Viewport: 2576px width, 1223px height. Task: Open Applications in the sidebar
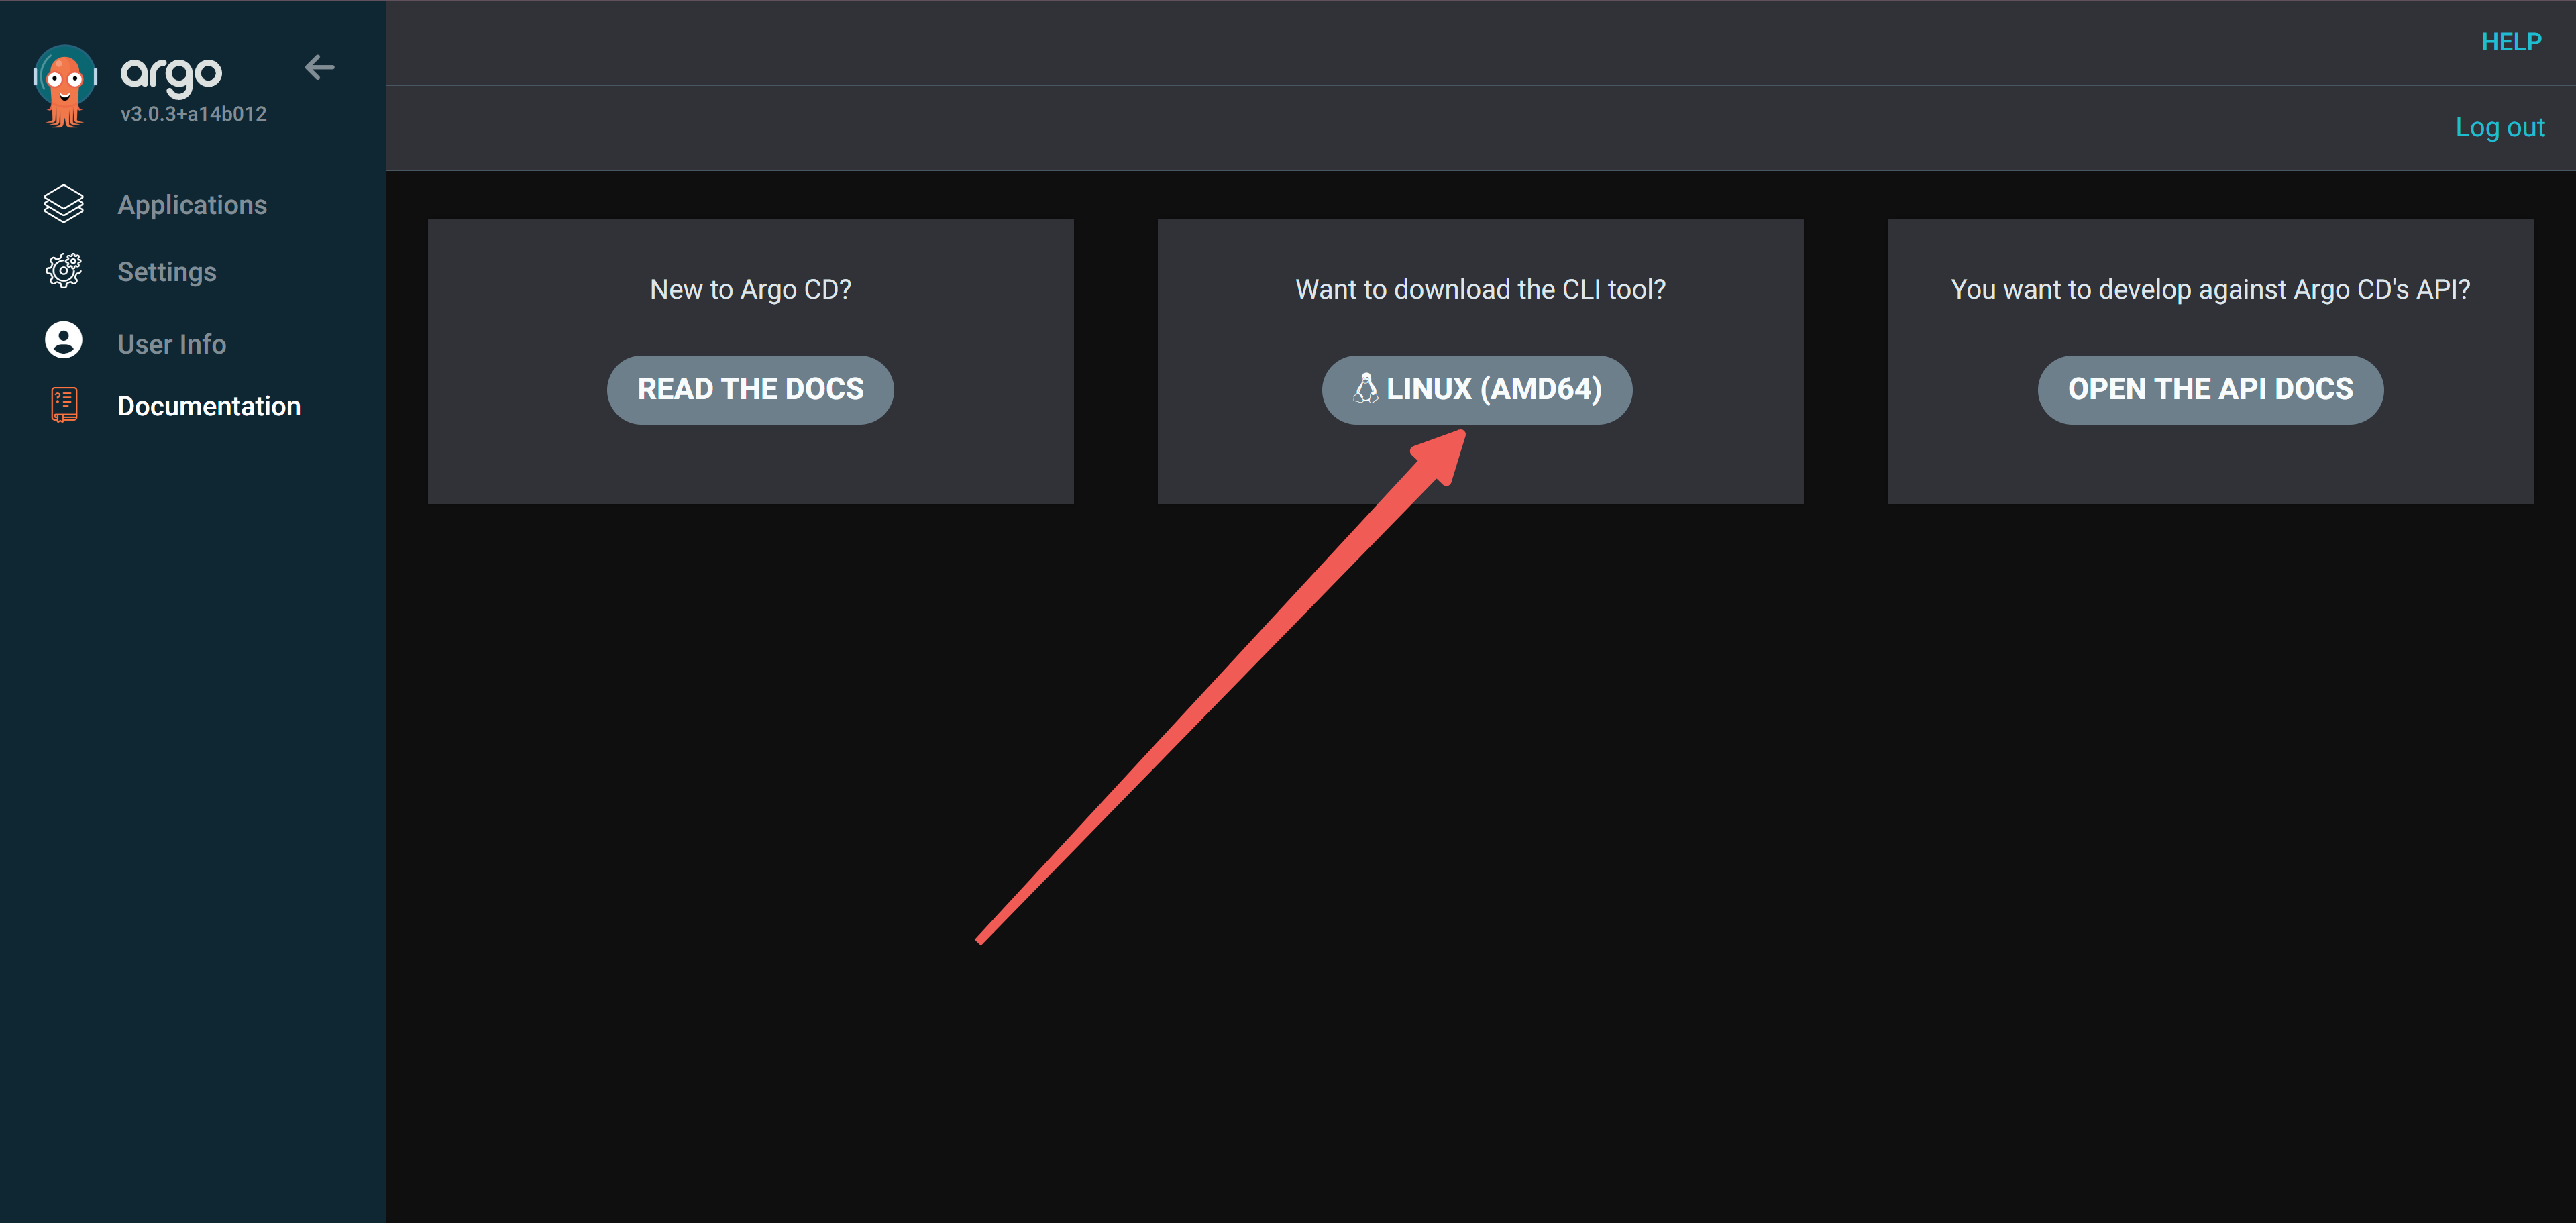tap(192, 205)
